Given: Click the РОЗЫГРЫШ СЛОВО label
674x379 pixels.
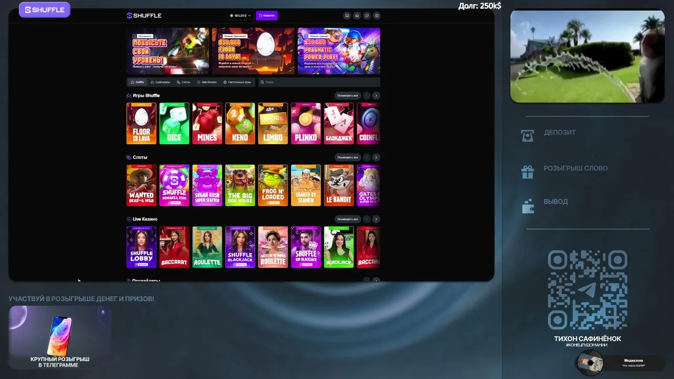Looking at the screenshot, I should [x=576, y=168].
